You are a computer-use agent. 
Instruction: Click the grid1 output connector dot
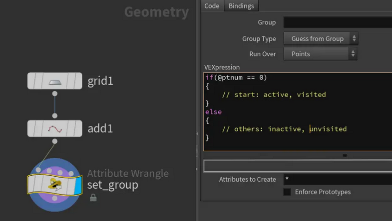click(x=55, y=94)
